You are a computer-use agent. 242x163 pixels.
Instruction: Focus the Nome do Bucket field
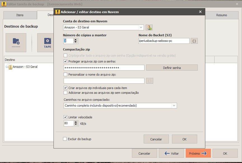[x=164, y=41]
